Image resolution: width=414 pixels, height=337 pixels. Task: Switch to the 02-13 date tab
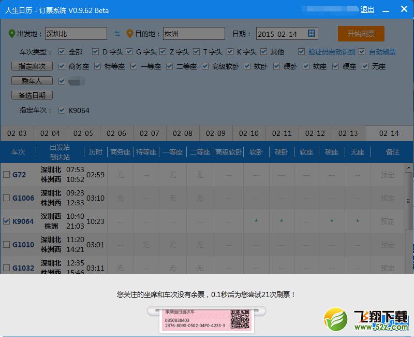pos(348,133)
